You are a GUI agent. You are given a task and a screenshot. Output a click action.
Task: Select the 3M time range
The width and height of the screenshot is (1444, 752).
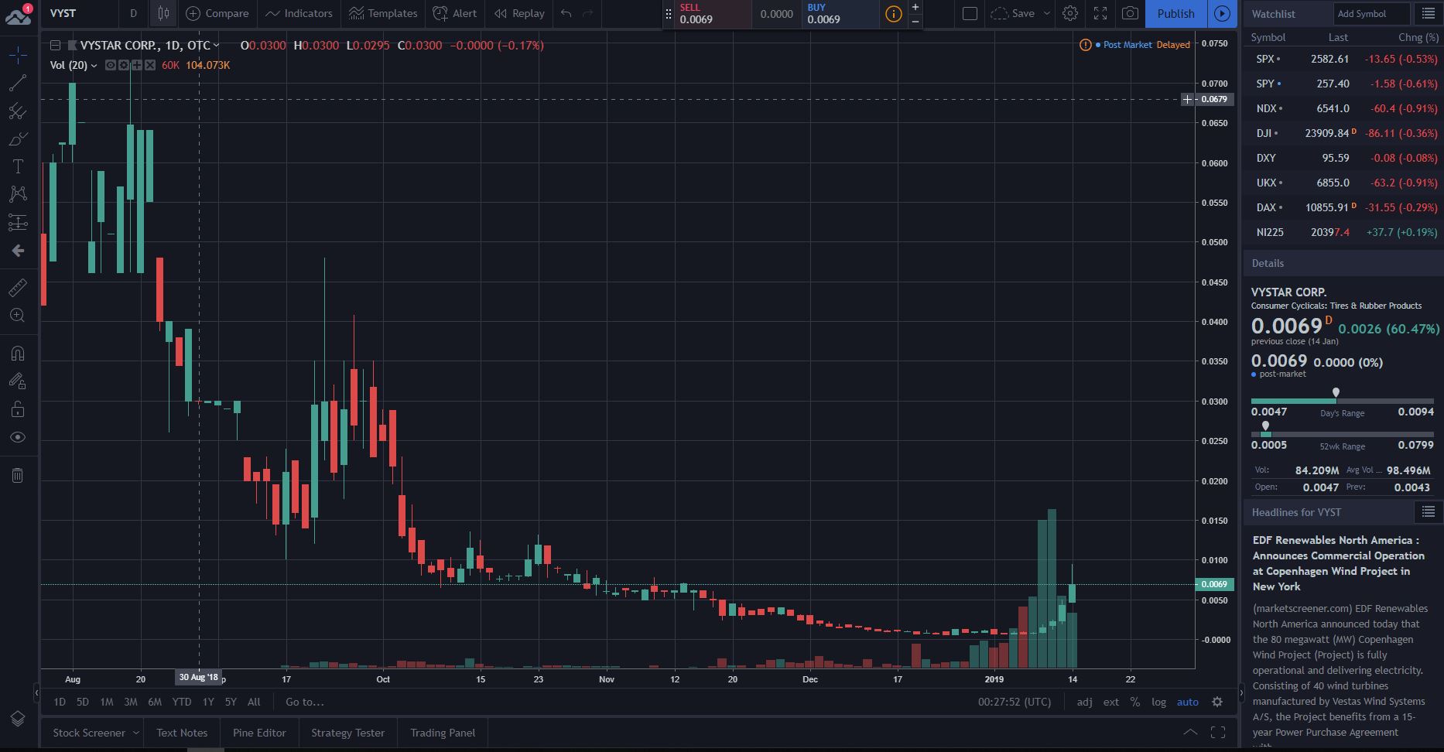click(x=131, y=702)
